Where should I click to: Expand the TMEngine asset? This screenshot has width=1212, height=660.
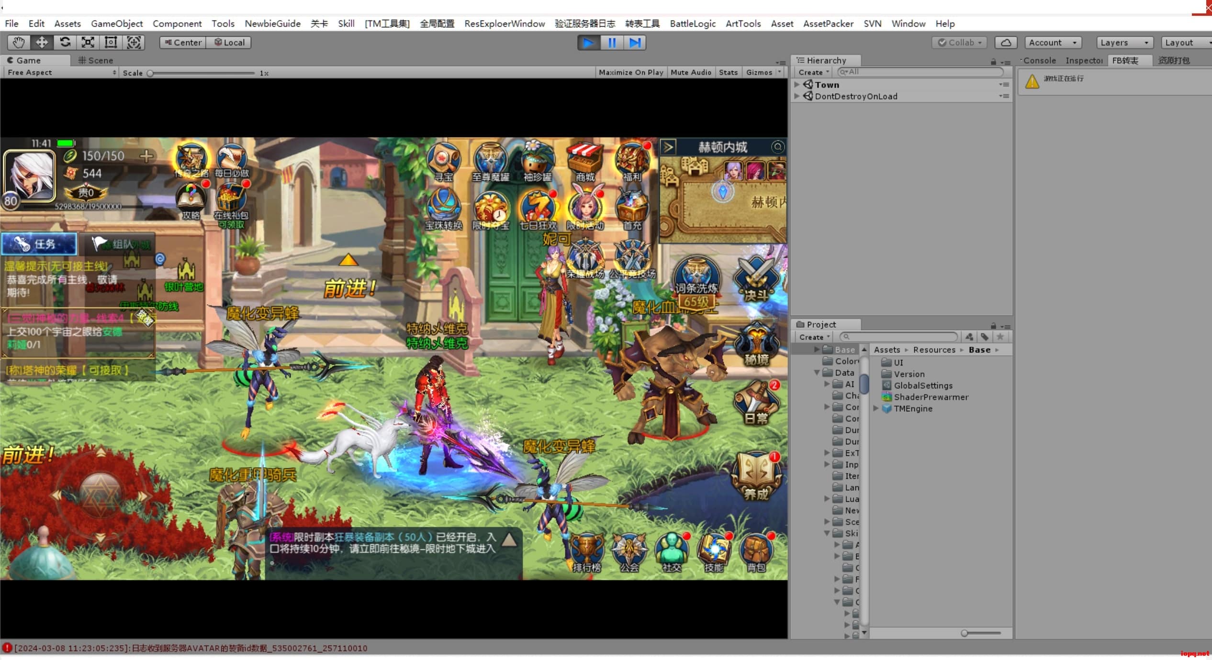click(x=876, y=408)
